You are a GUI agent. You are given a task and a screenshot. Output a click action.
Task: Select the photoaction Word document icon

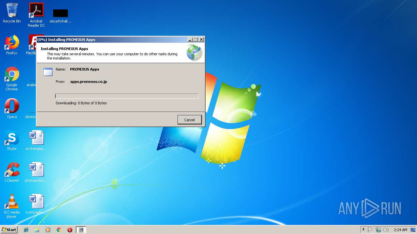[x=36, y=172]
